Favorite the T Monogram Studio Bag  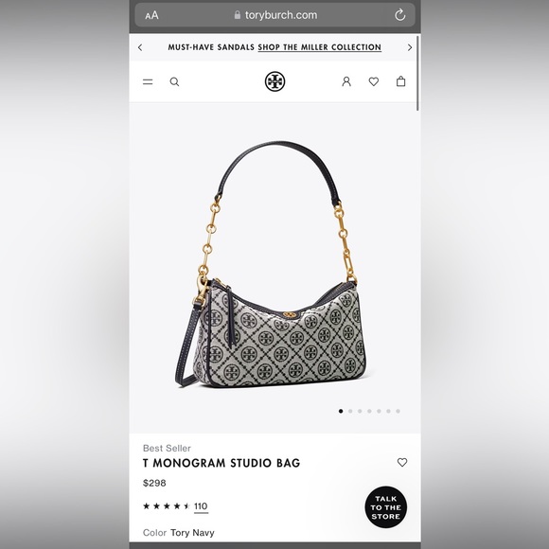(x=402, y=463)
